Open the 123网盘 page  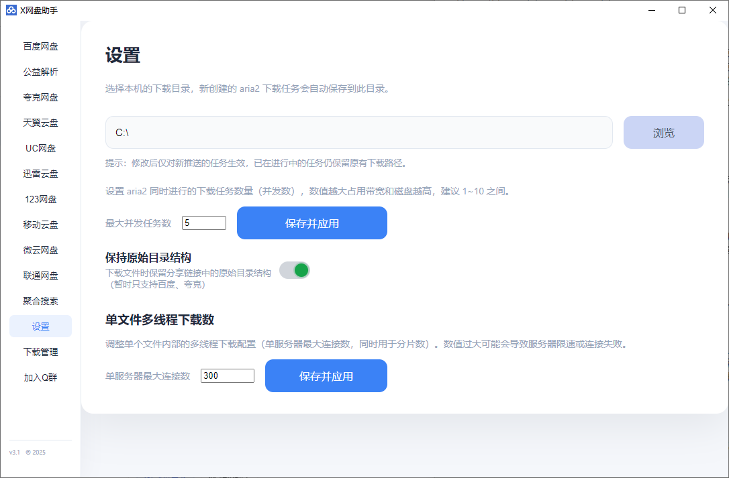coord(40,199)
